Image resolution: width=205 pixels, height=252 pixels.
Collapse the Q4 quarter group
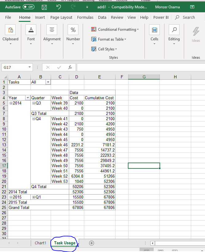[x=34, y=119]
